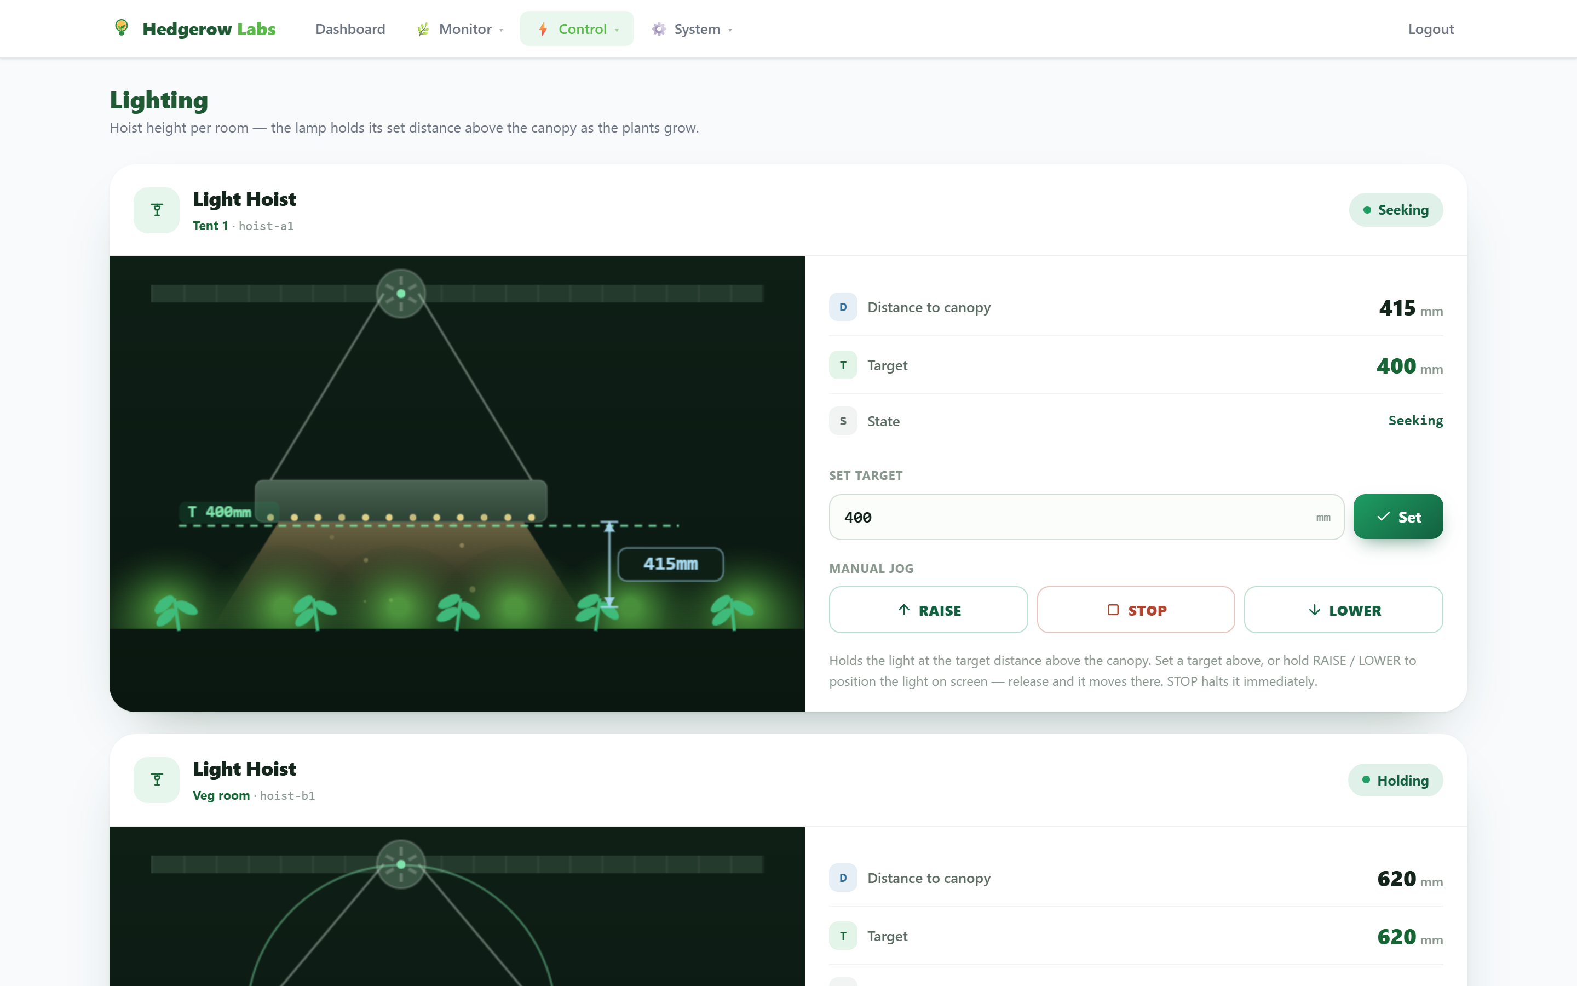Expand the System dropdown caret
Image resolution: width=1577 pixels, height=986 pixels.
pos(730,30)
